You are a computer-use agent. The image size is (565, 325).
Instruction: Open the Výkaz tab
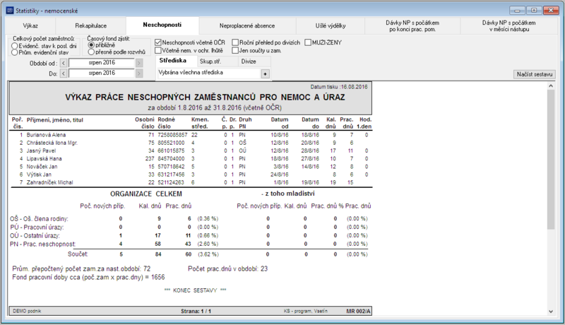(30, 25)
